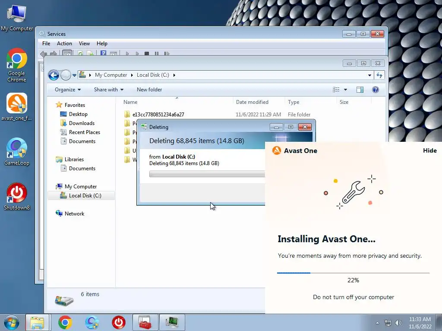The height and width of the screenshot is (331, 442).
Task: Select Favorites in the navigation pane
Action: coord(75,105)
